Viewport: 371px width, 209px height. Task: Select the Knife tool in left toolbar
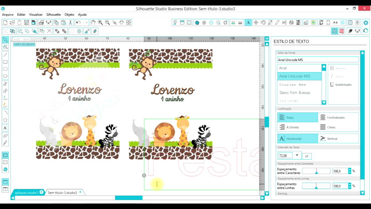5,143
